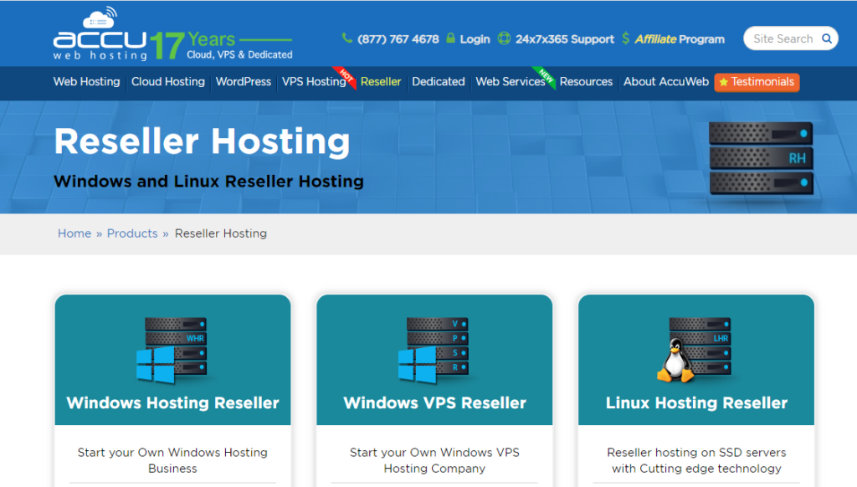Click the Windows Hosting Reseller server icon
This screenshot has width=857, height=487.
click(172, 350)
